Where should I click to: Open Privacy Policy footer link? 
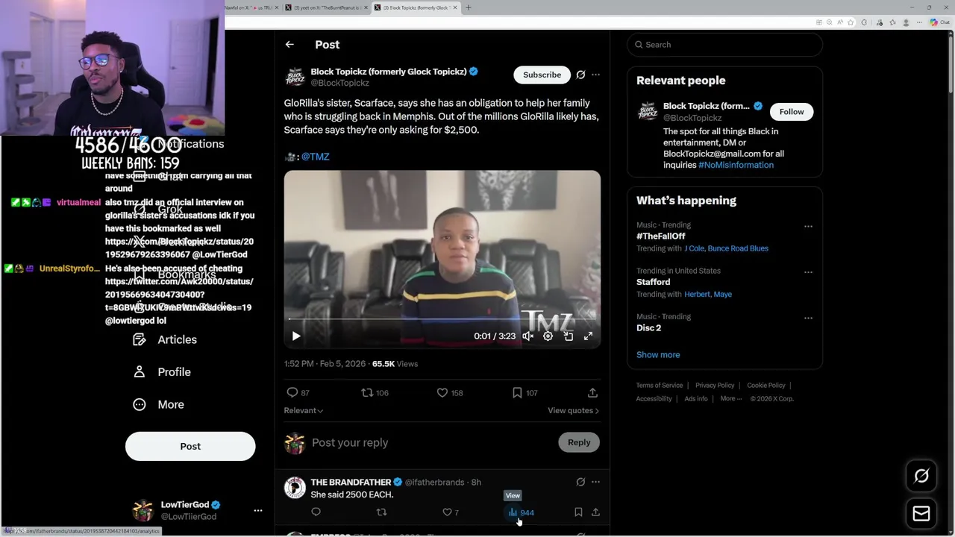pos(715,386)
